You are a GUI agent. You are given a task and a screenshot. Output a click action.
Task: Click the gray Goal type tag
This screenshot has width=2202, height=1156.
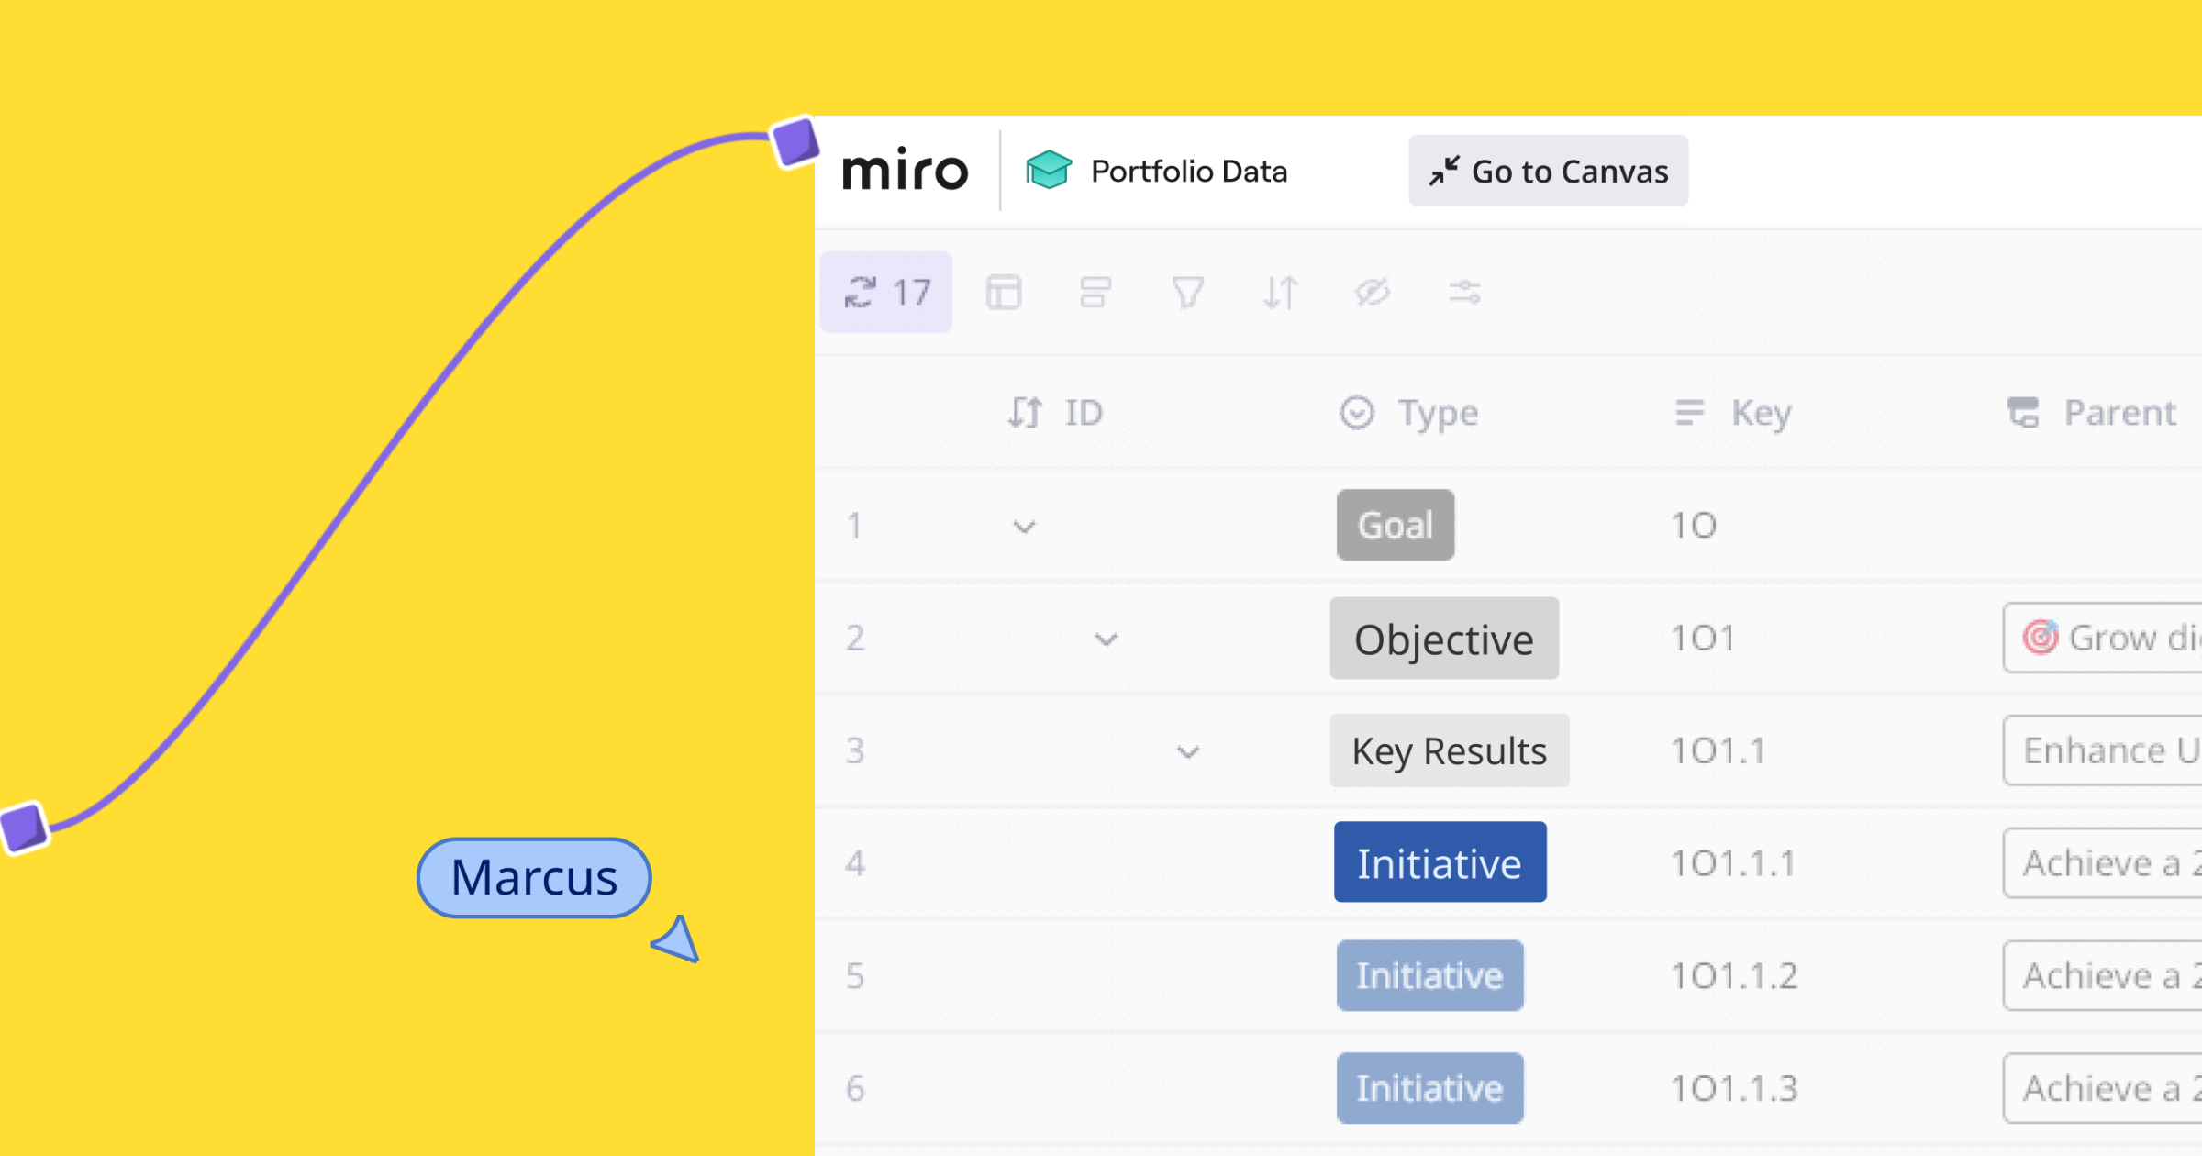click(x=1396, y=526)
